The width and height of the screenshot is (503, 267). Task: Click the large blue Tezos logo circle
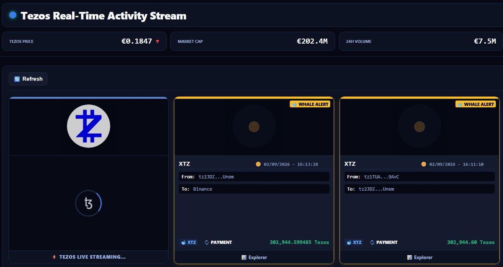click(x=88, y=126)
